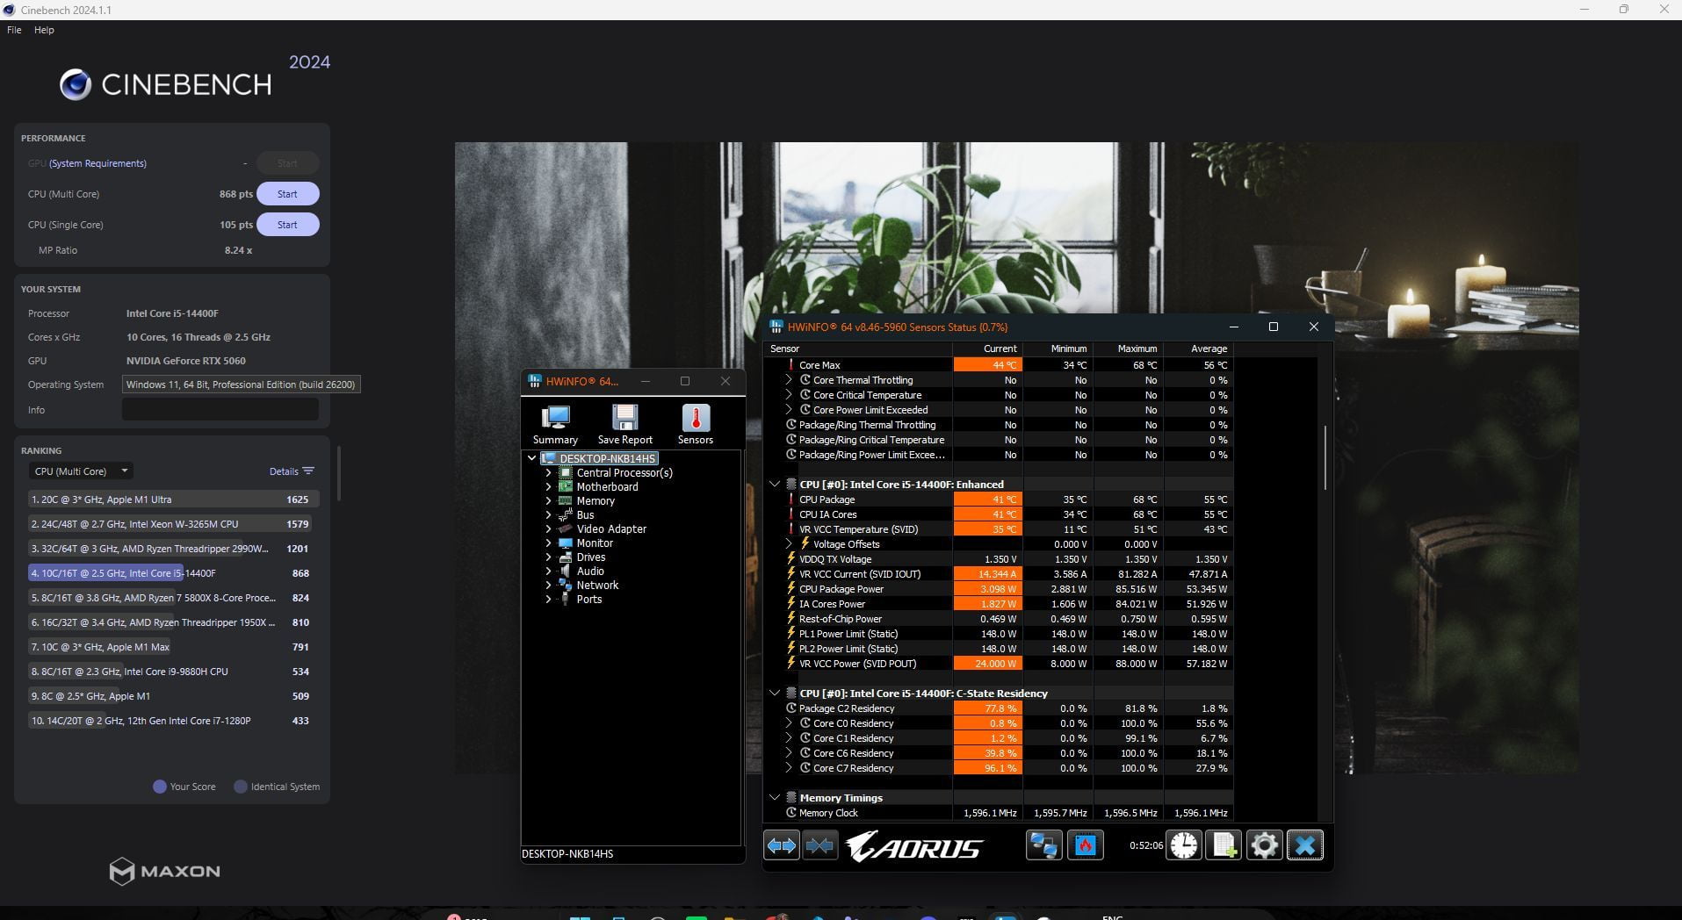Click the expand columns double-arrow icon in HWiNFO
This screenshot has height=920, width=1682.
(x=781, y=845)
